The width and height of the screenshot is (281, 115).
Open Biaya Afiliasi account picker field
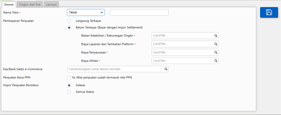182,61
